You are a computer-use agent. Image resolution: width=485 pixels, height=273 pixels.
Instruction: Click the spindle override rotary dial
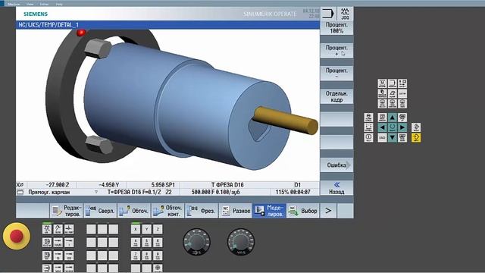(196, 243)
